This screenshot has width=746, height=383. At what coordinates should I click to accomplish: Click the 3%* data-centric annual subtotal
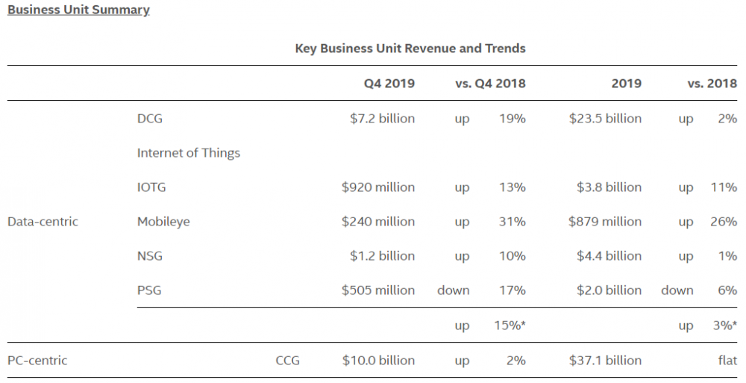tap(725, 326)
